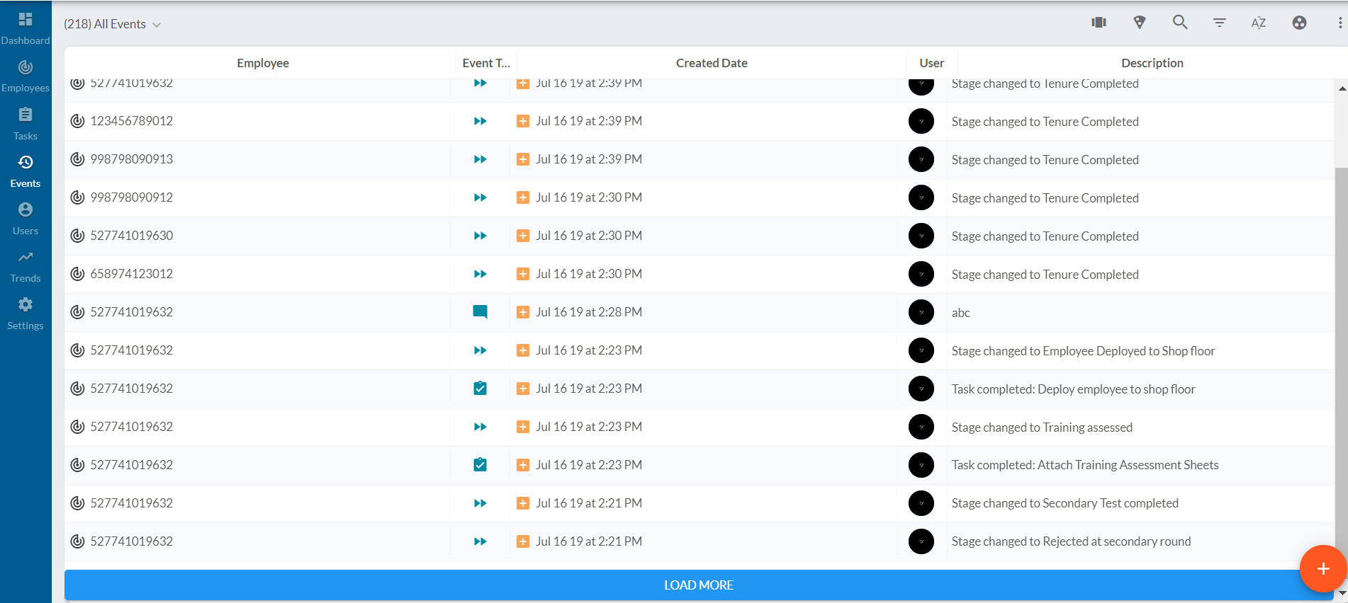Click the LOAD MORE button
1348x603 pixels.
(699, 585)
